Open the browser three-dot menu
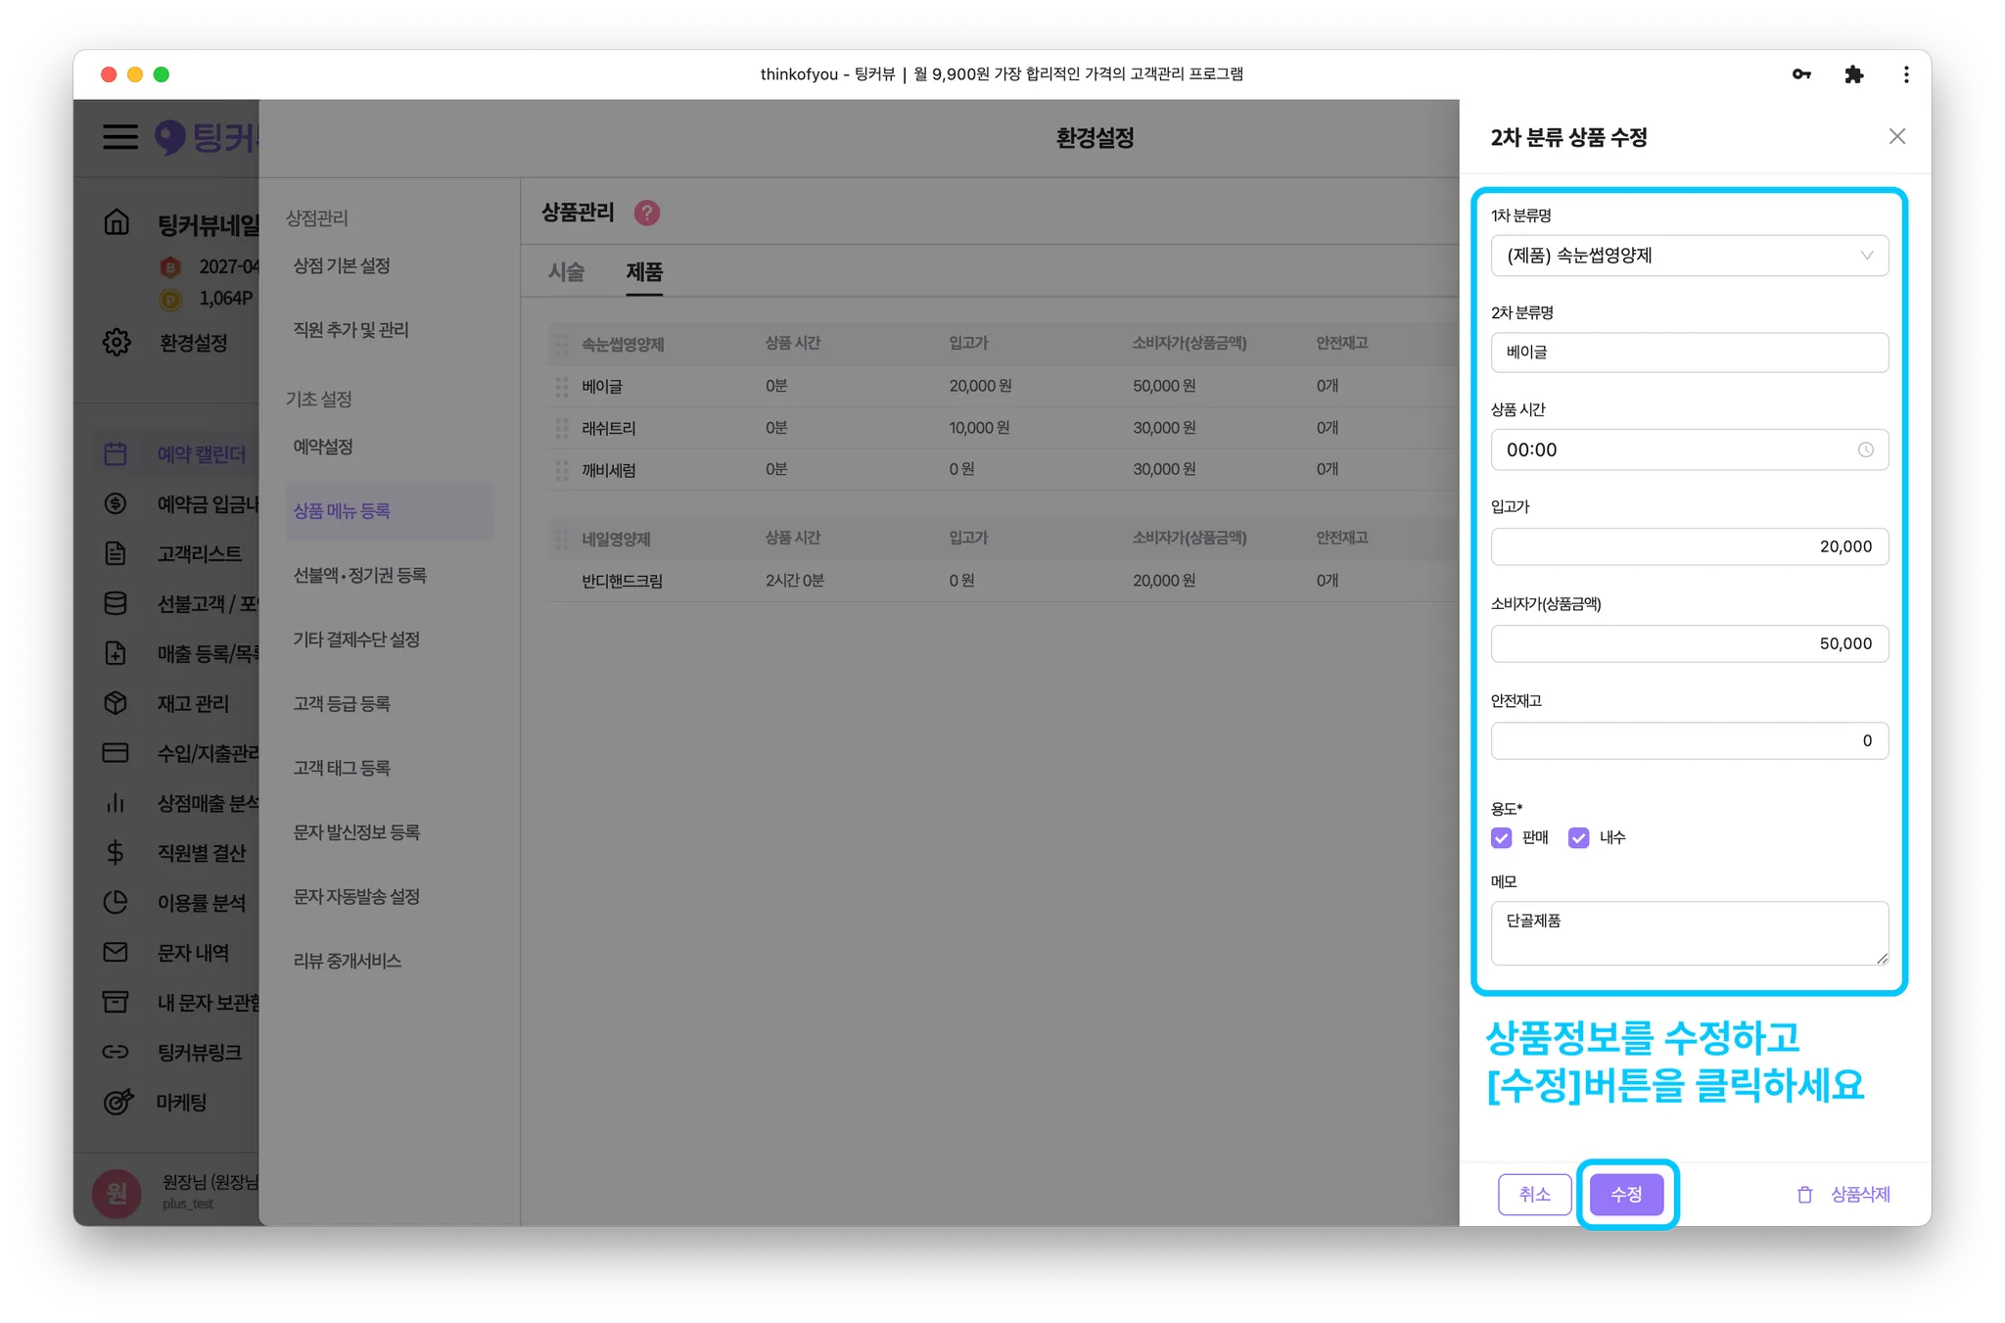 coord(1905,74)
